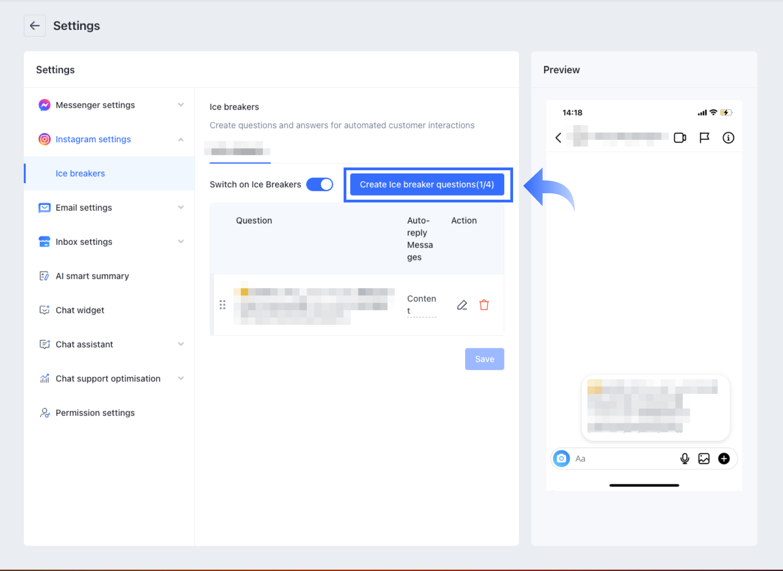The height and width of the screenshot is (571, 783).
Task: Click the Chat support optimisation chart icon
Action: 44,379
